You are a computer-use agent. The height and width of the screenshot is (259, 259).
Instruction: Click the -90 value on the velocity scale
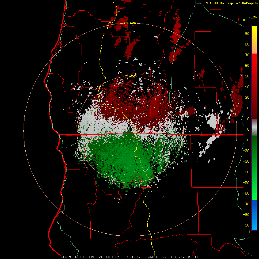(x=246, y=225)
